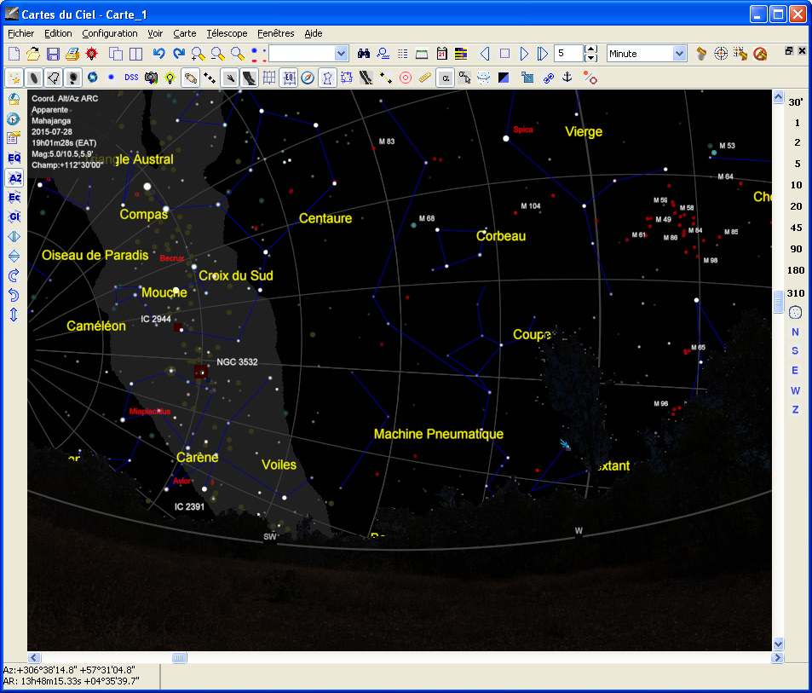This screenshot has height=693, width=812.
Task: Click the binoculars search icon
Action: click(364, 54)
